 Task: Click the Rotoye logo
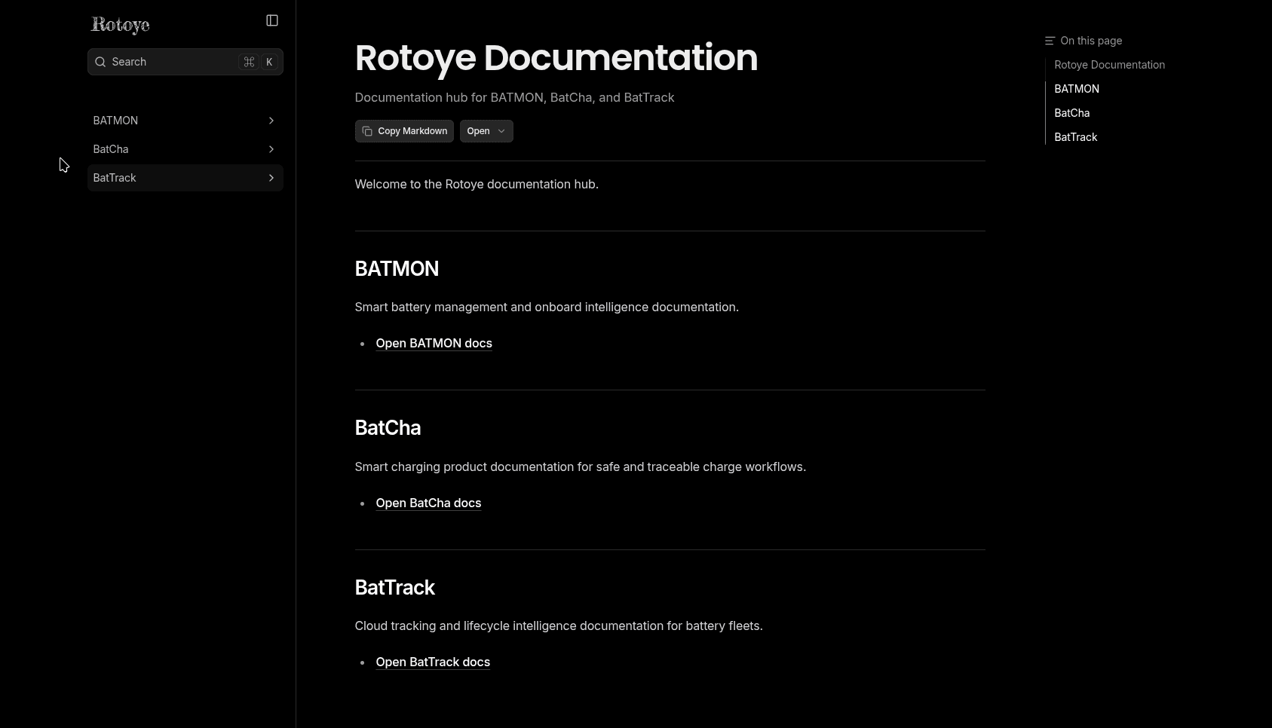tap(121, 25)
